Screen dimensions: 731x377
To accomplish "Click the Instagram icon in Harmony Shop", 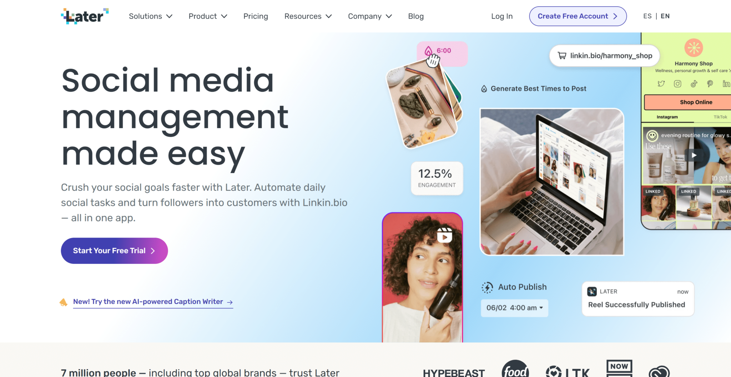I will pos(677,84).
